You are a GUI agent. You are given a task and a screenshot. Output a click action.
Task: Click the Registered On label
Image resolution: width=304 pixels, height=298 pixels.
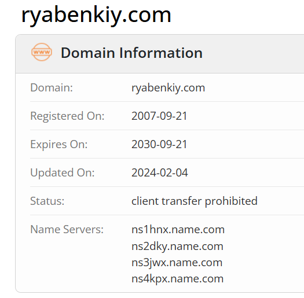point(67,116)
